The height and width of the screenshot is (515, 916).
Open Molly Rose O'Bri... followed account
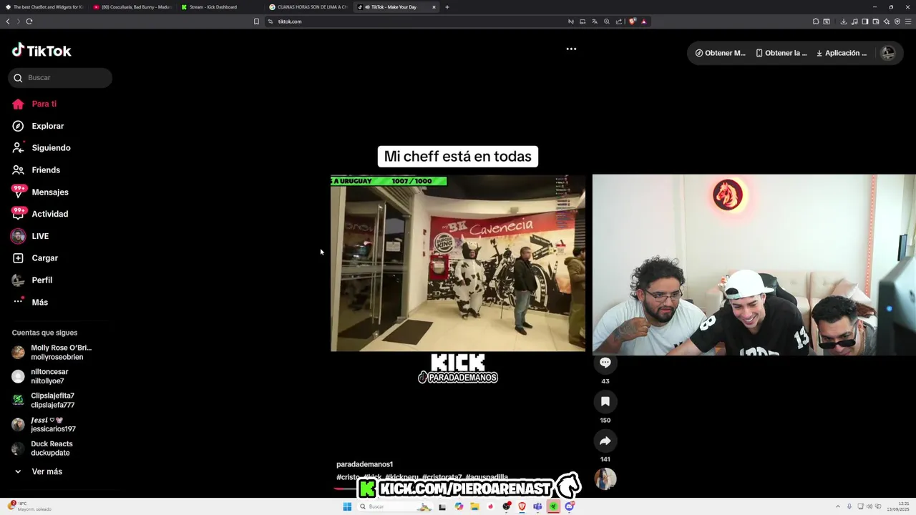tap(52, 353)
